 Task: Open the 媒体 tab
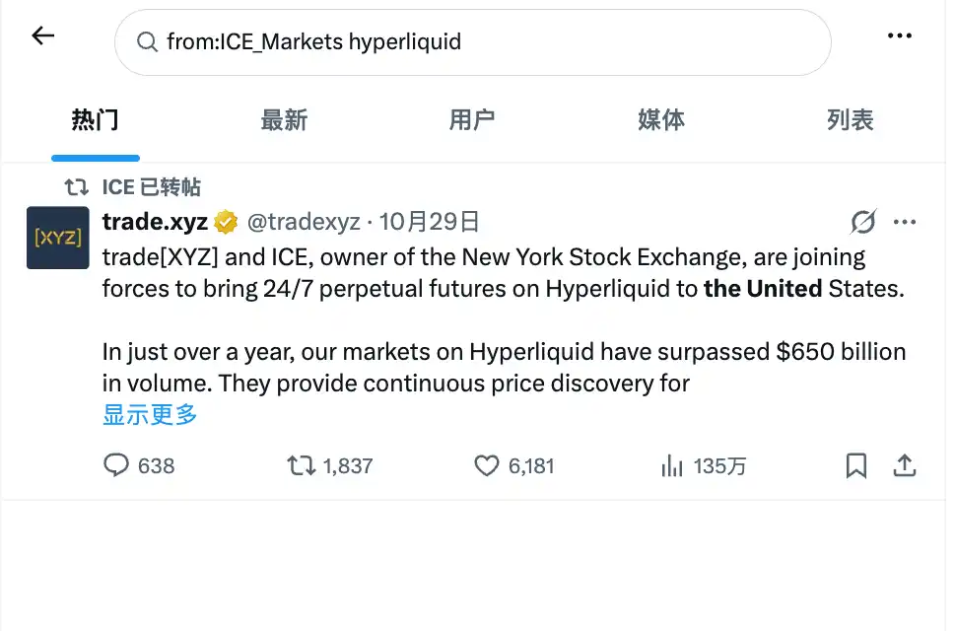point(661,120)
